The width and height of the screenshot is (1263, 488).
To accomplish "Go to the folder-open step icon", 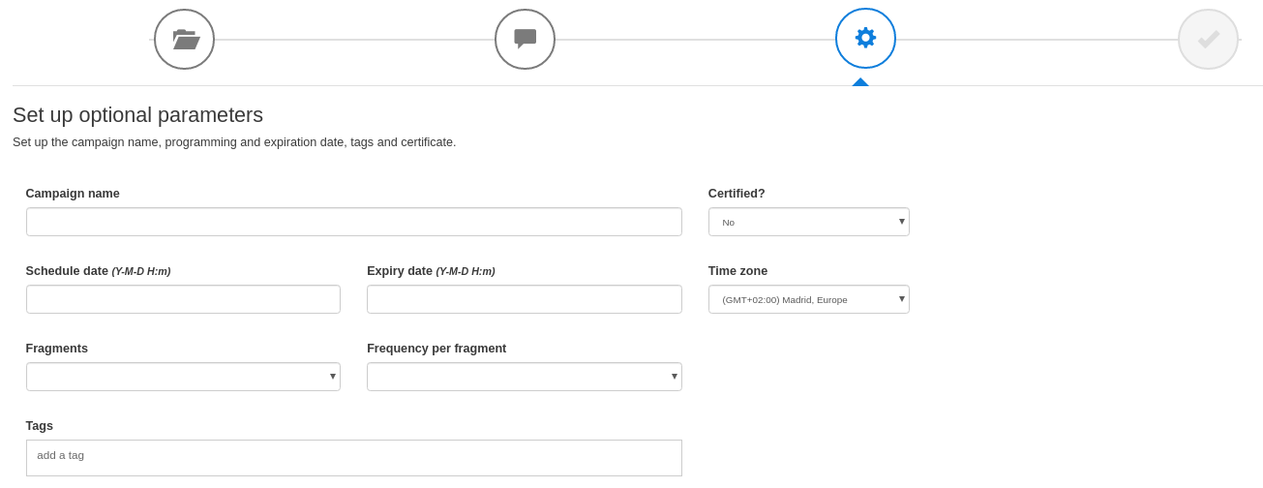I will pyautogui.click(x=184, y=40).
